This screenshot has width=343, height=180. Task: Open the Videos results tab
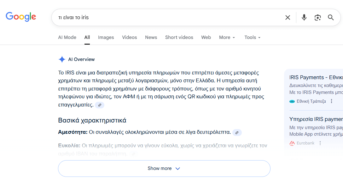click(130, 37)
